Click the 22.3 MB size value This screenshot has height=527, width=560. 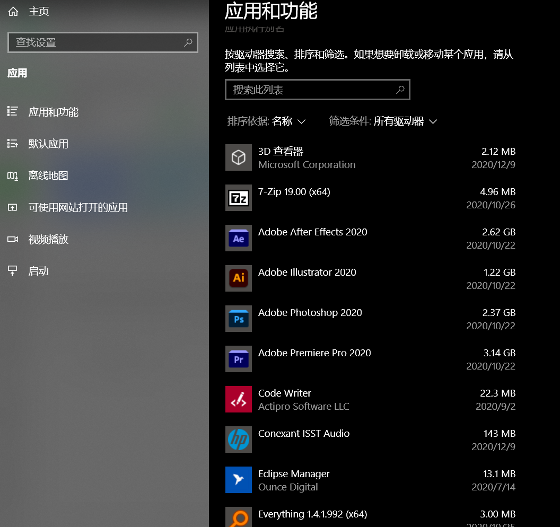click(497, 393)
